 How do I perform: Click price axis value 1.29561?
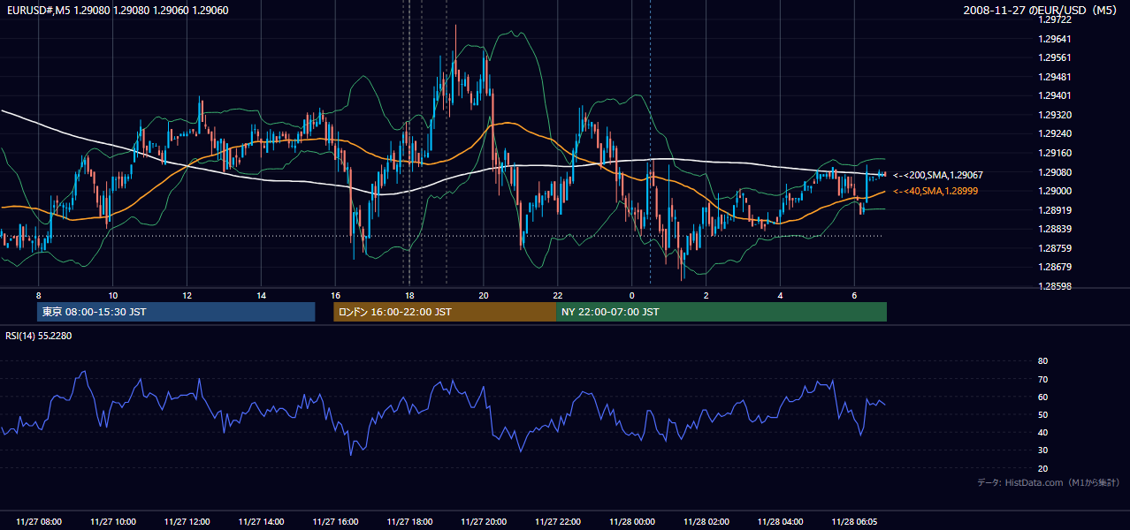tap(1054, 58)
